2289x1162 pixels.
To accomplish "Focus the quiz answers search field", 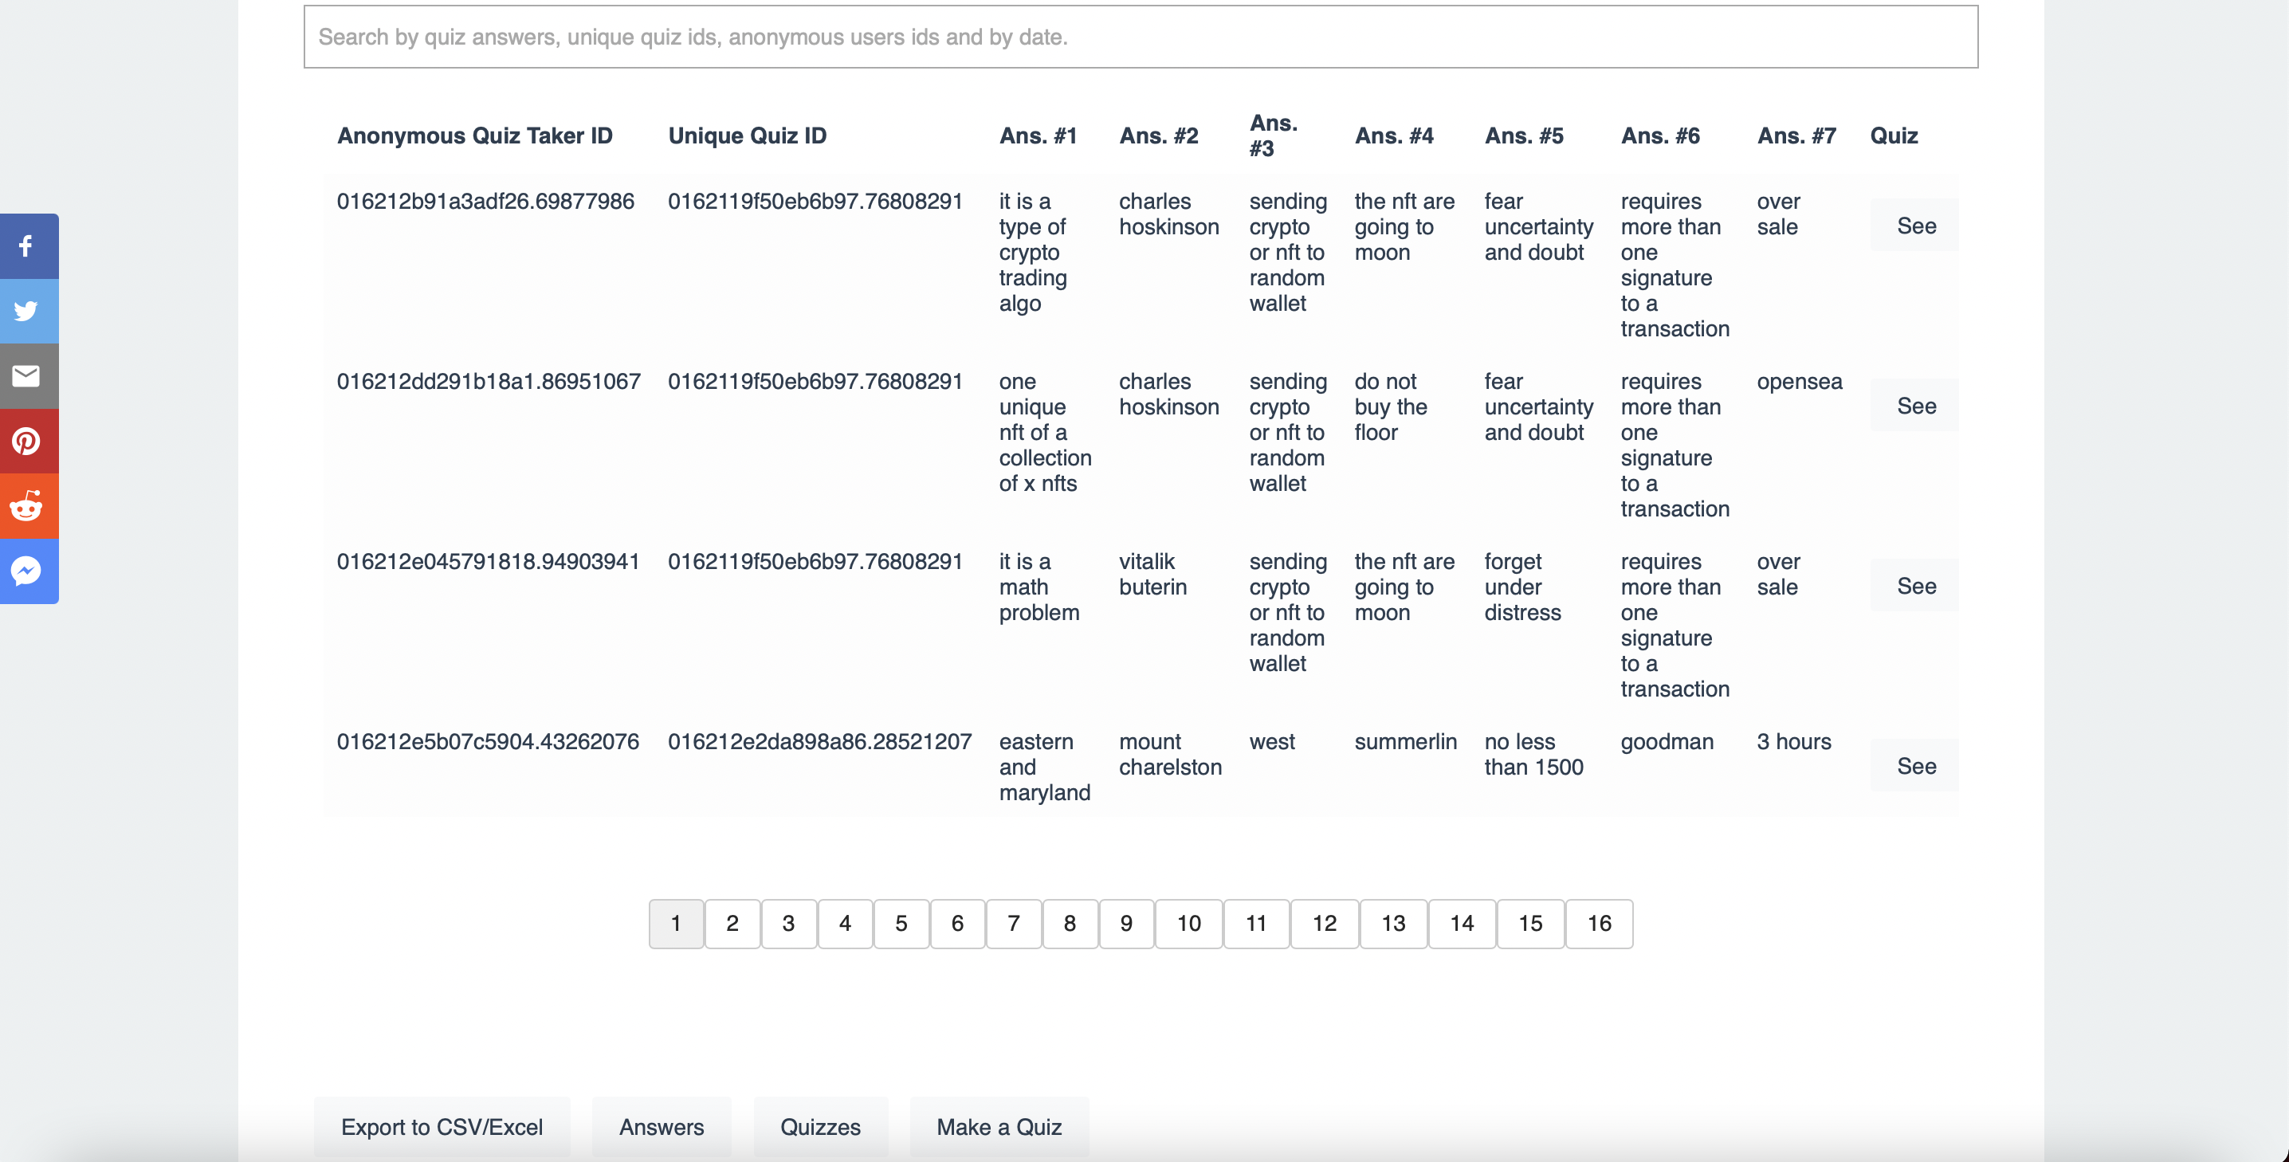I will pos(1140,37).
